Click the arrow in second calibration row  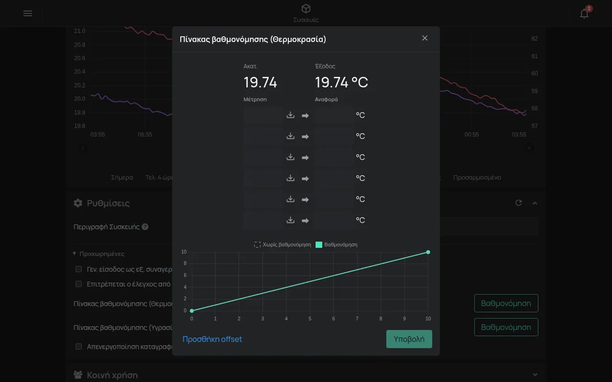[305, 137]
